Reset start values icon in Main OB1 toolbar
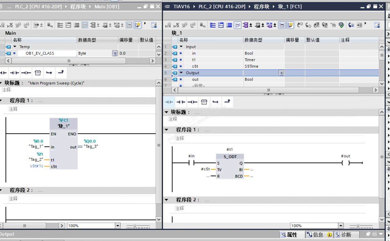 [49, 25]
